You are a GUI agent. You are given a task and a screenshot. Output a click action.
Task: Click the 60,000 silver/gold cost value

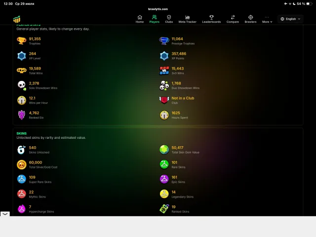[36, 162]
